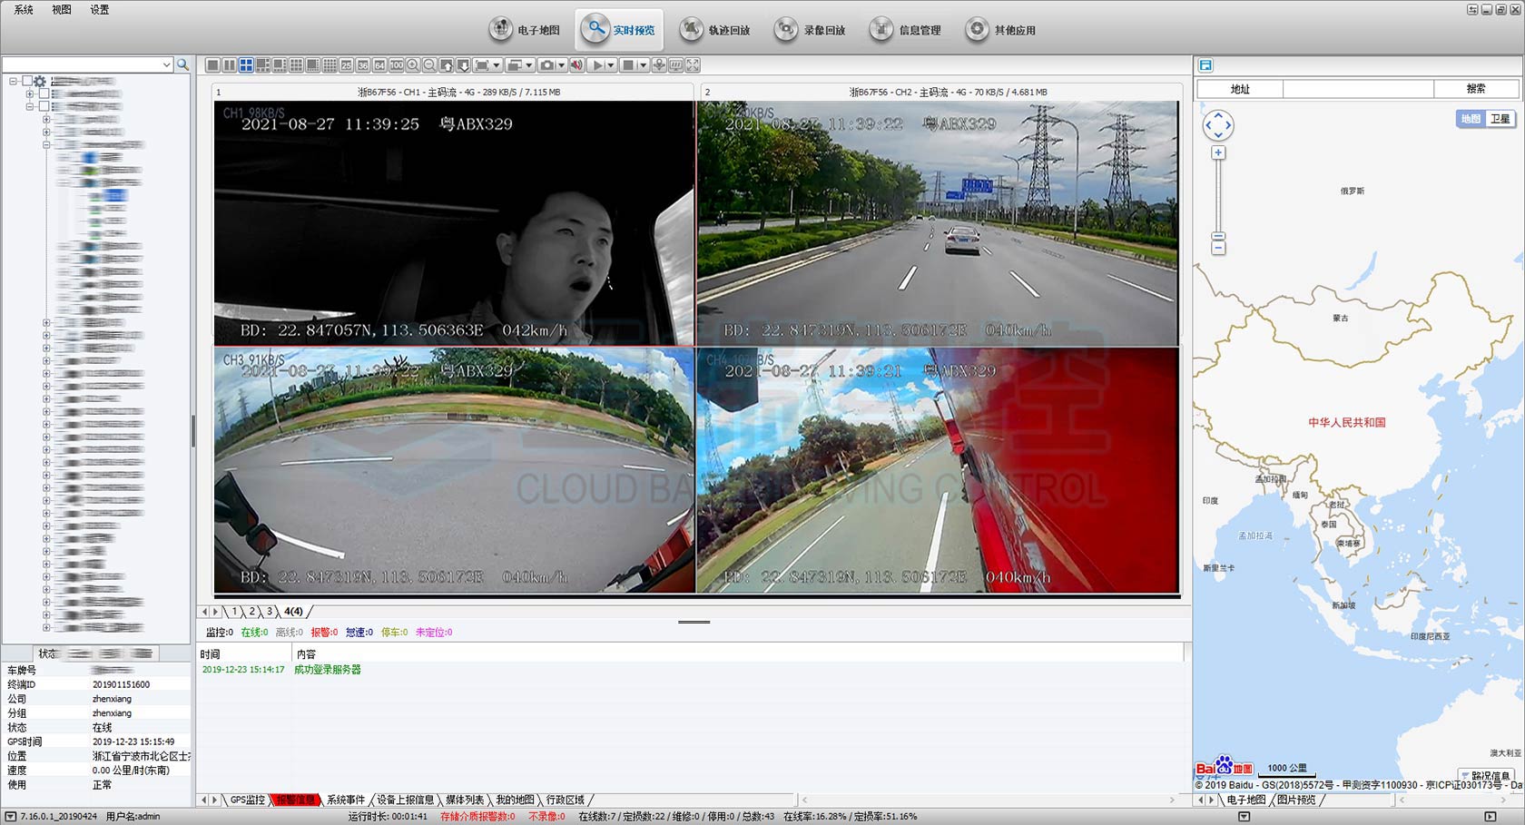
Task: Start playback with the play icon
Action: coord(596,65)
